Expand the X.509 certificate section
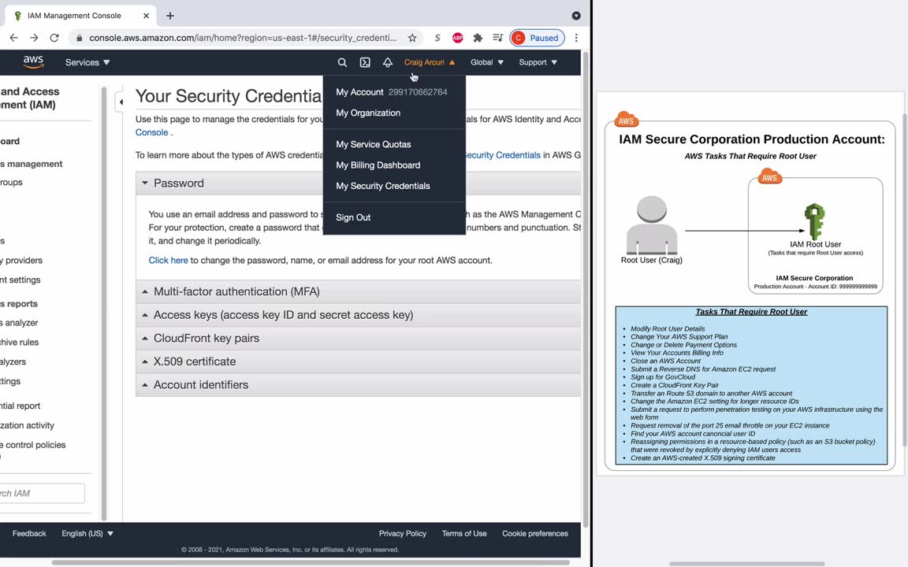This screenshot has height=567, width=908. 358,361
